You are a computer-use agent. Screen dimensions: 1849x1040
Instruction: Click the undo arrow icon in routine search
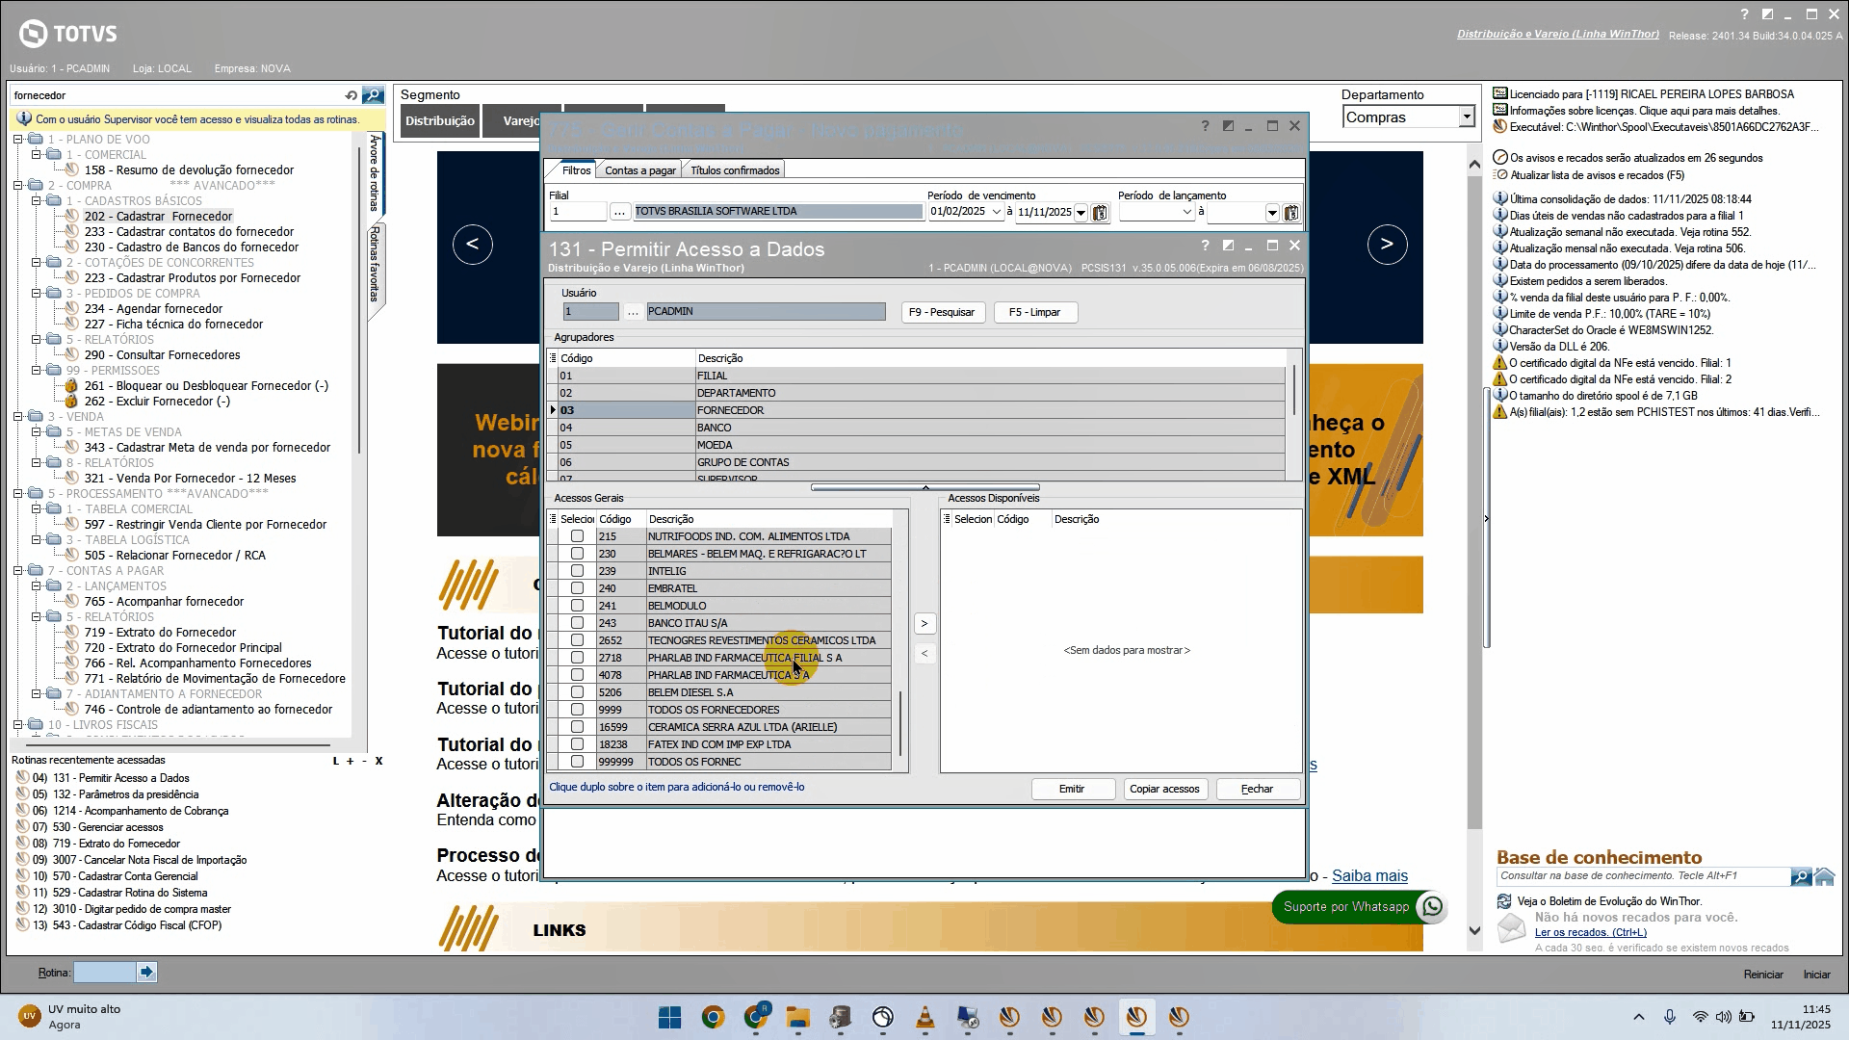click(x=351, y=95)
